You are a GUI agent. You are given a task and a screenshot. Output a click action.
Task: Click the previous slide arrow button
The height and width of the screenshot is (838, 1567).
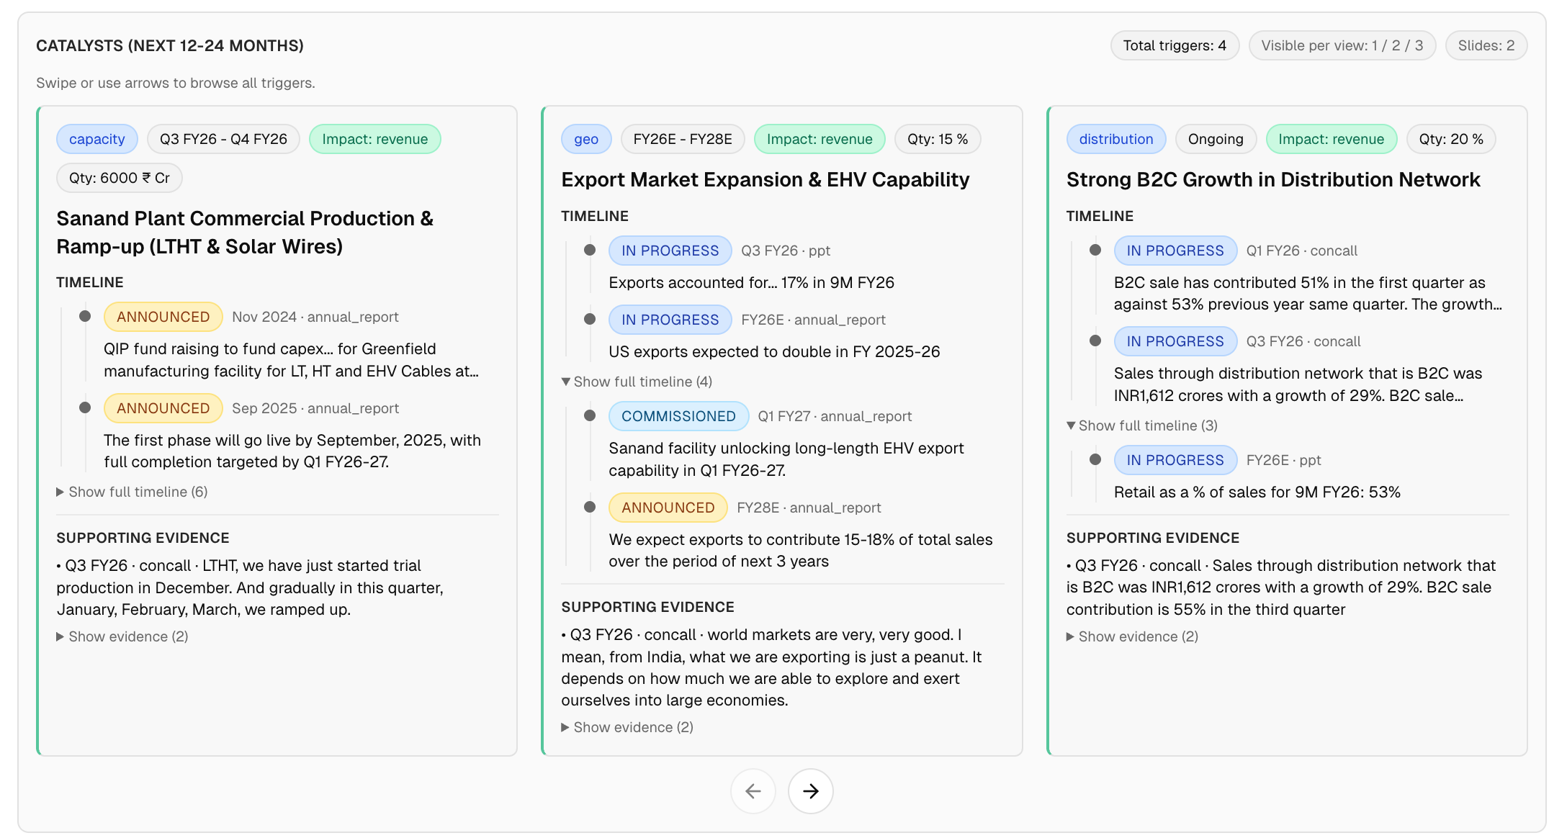753,791
